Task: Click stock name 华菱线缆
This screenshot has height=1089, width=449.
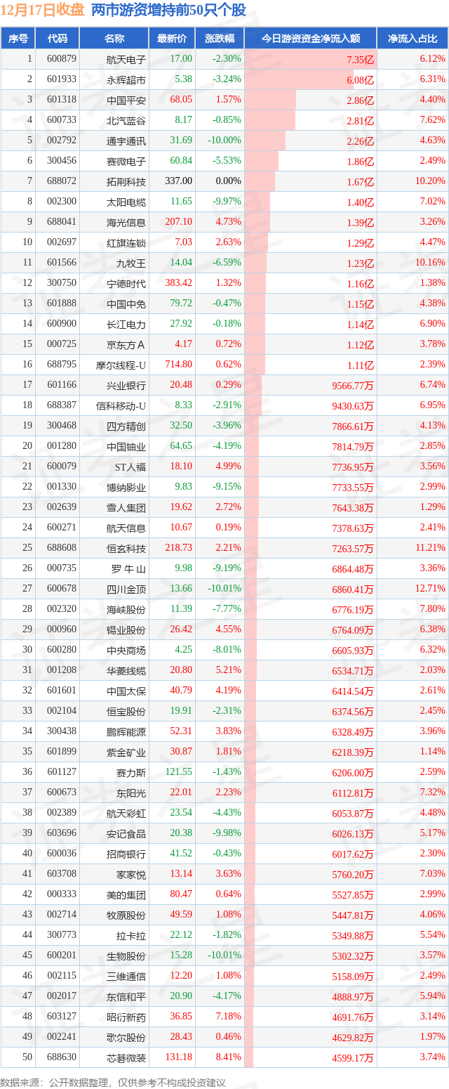Action: [126, 670]
